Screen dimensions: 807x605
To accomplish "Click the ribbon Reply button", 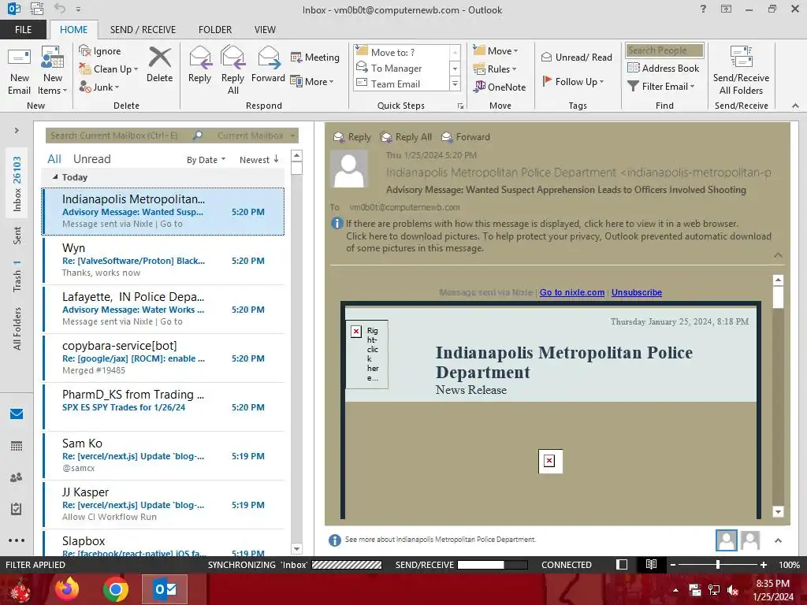I will coord(199,65).
